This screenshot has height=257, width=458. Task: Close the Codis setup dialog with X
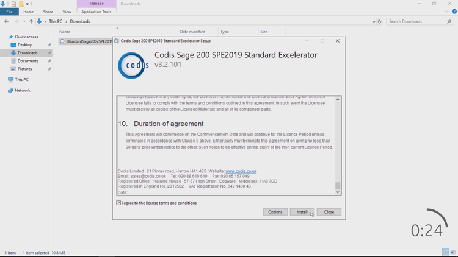tap(338, 41)
